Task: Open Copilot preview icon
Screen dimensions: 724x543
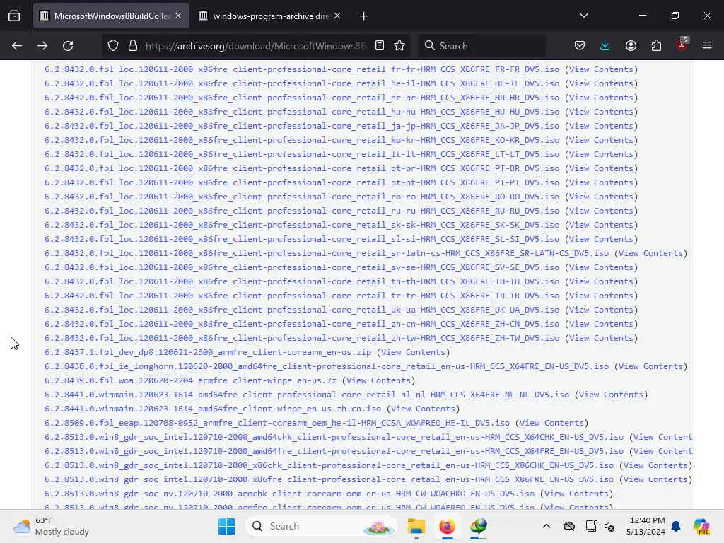Action: tap(701, 526)
